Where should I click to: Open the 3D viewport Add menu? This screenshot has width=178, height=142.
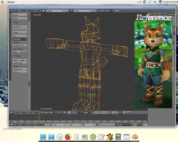pos(30,112)
